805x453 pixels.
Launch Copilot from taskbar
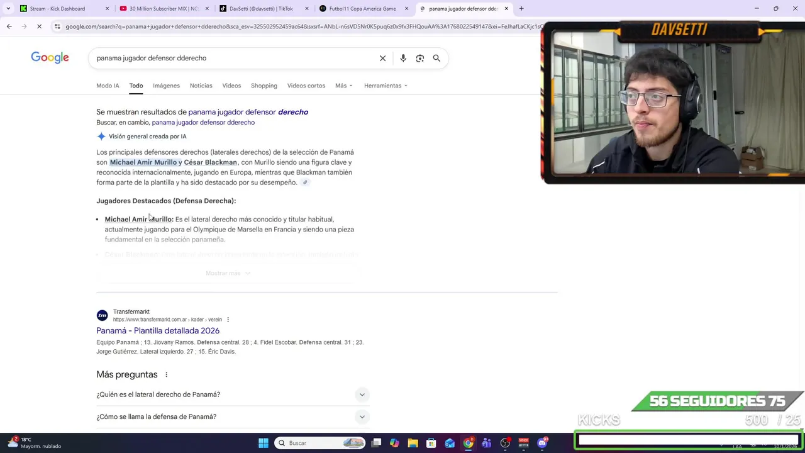(x=394, y=443)
